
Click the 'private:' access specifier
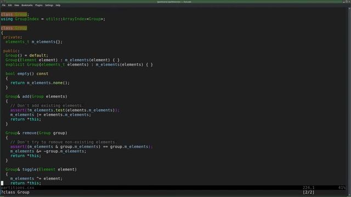point(13,37)
